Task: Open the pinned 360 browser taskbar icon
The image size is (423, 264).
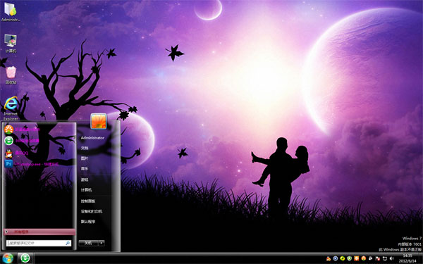Action: tap(25, 258)
